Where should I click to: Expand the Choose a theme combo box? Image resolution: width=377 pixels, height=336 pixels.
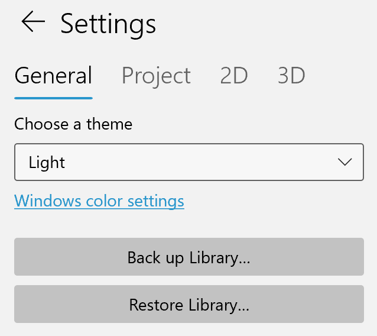189,162
